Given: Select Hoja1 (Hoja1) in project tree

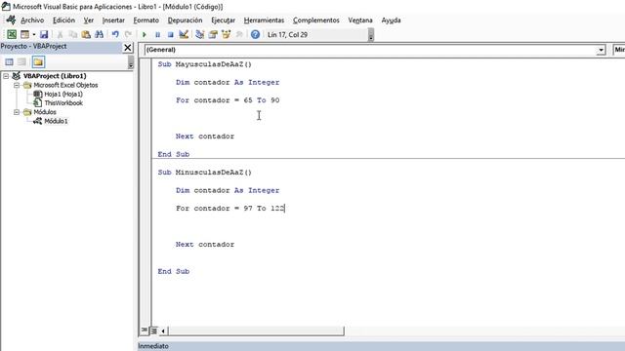Looking at the screenshot, I should pyautogui.click(x=63, y=95).
